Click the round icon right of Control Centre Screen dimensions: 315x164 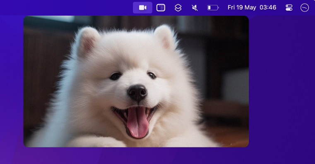pos(305,8)
